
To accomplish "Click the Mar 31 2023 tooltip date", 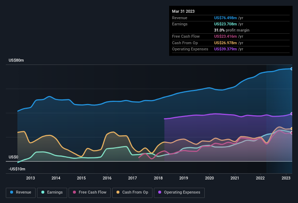I will (x=183, y=11).
